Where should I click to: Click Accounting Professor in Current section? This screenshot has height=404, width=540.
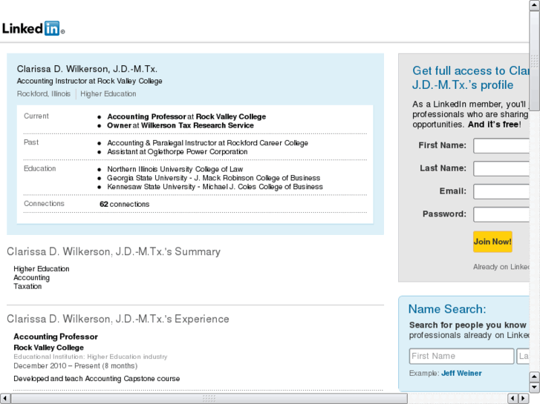(146, 116)
